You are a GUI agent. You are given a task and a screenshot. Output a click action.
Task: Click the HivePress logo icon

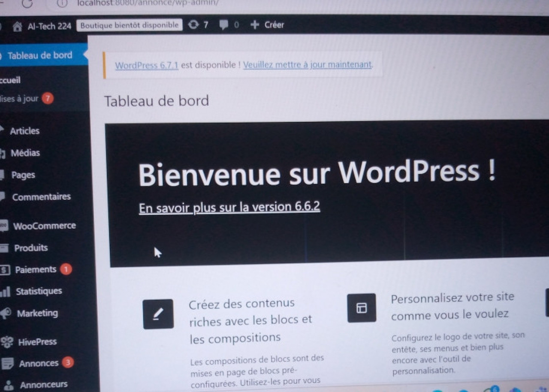6,342
